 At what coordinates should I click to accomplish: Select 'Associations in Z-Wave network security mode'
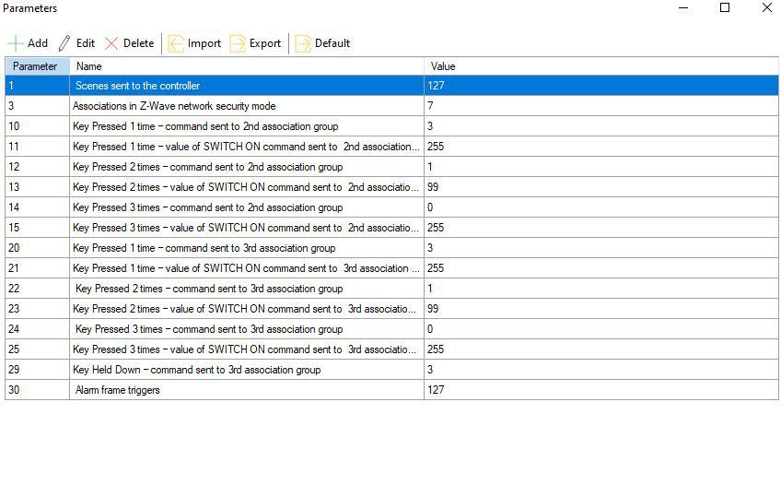pos(174,106)
